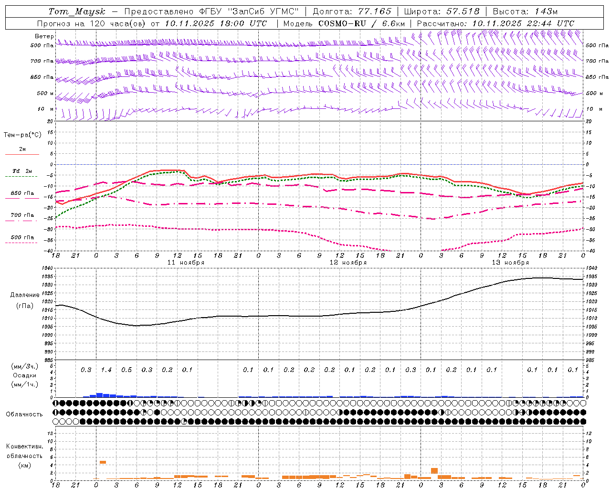Click the (мм/1ч.) precipitation unit label
The width and height of the screenshot is (611, 489).
(x=25, y=384)
